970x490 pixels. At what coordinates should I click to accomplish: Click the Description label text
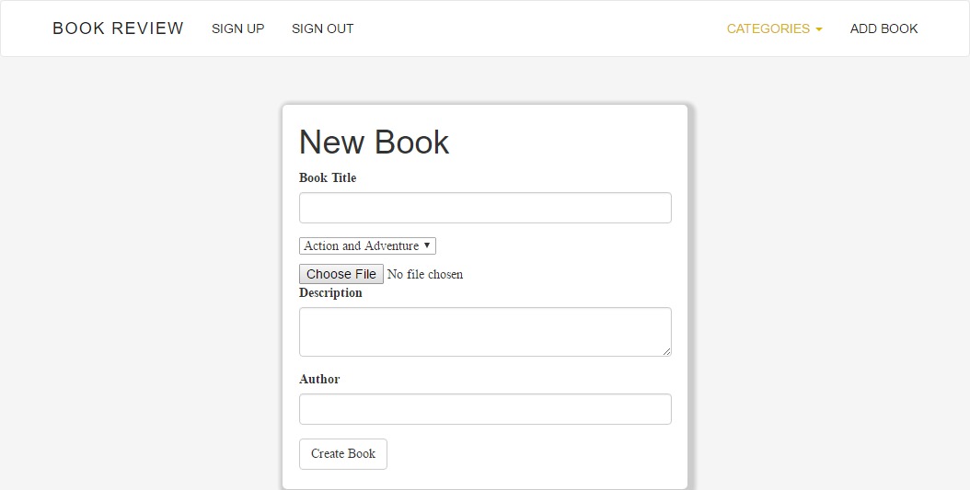[x=330, y=292]
